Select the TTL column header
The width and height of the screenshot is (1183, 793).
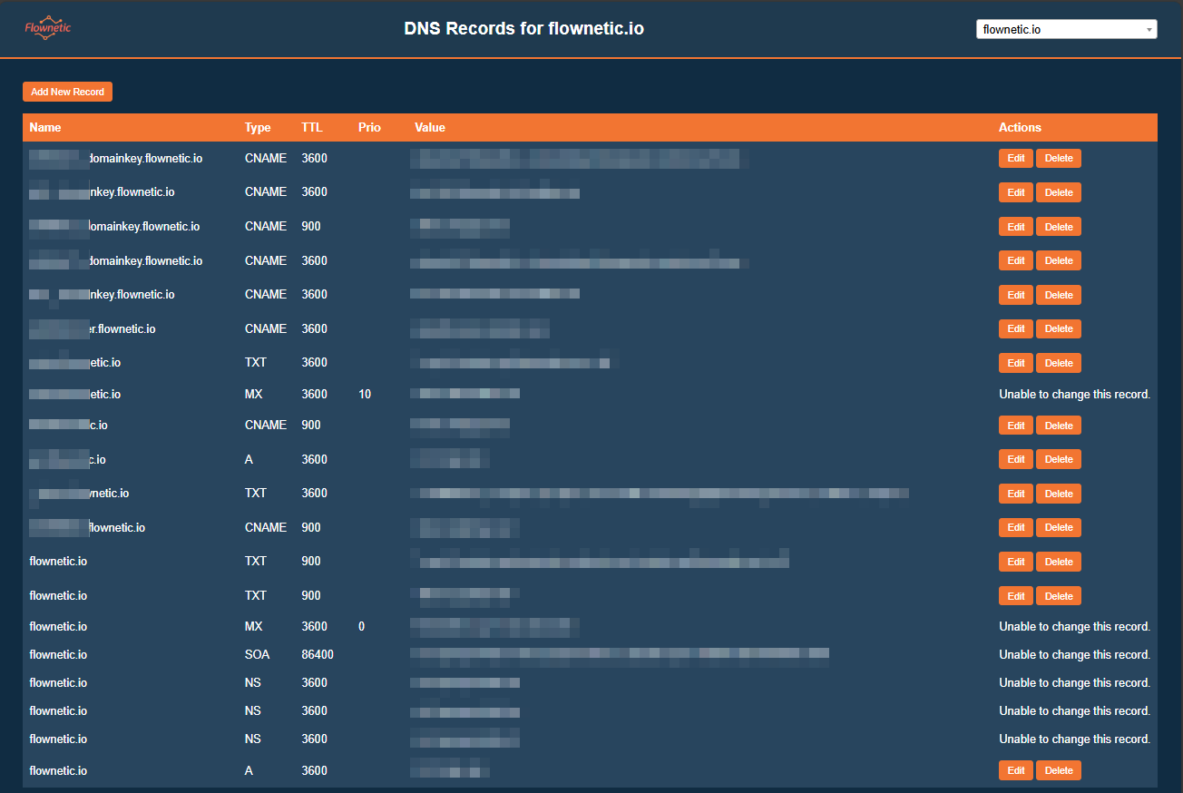pyautogui.click(x=312, y=128)
